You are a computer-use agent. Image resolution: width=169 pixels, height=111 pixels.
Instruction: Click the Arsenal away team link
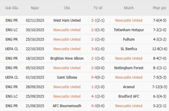[x=129, y=87]
